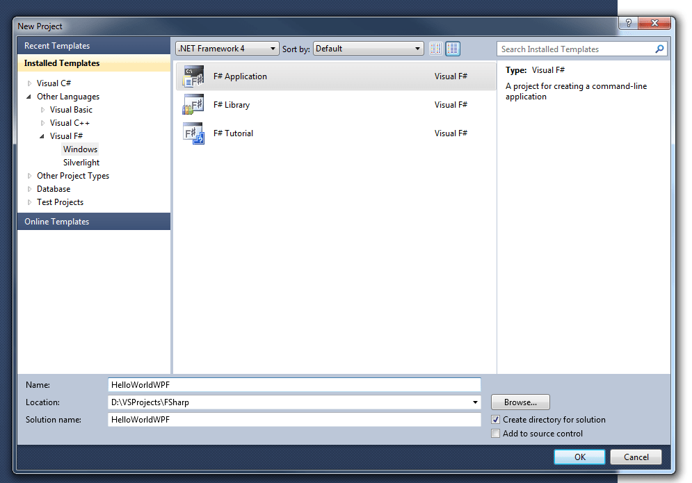Open the Location path dropdown arrow
Viewport: 692px width, 483px height.
(475, 402)
